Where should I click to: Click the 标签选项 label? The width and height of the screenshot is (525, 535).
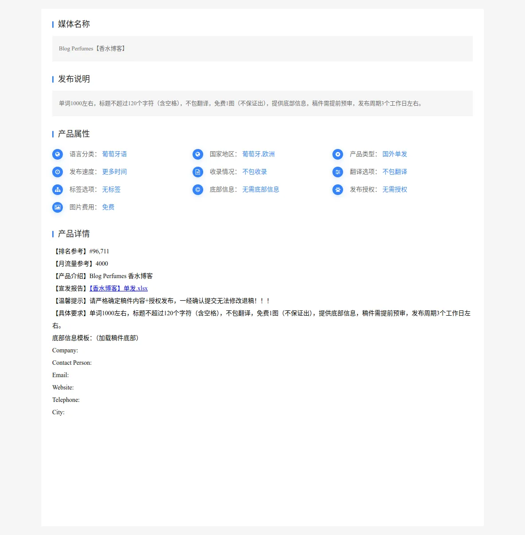click(83, 189)
